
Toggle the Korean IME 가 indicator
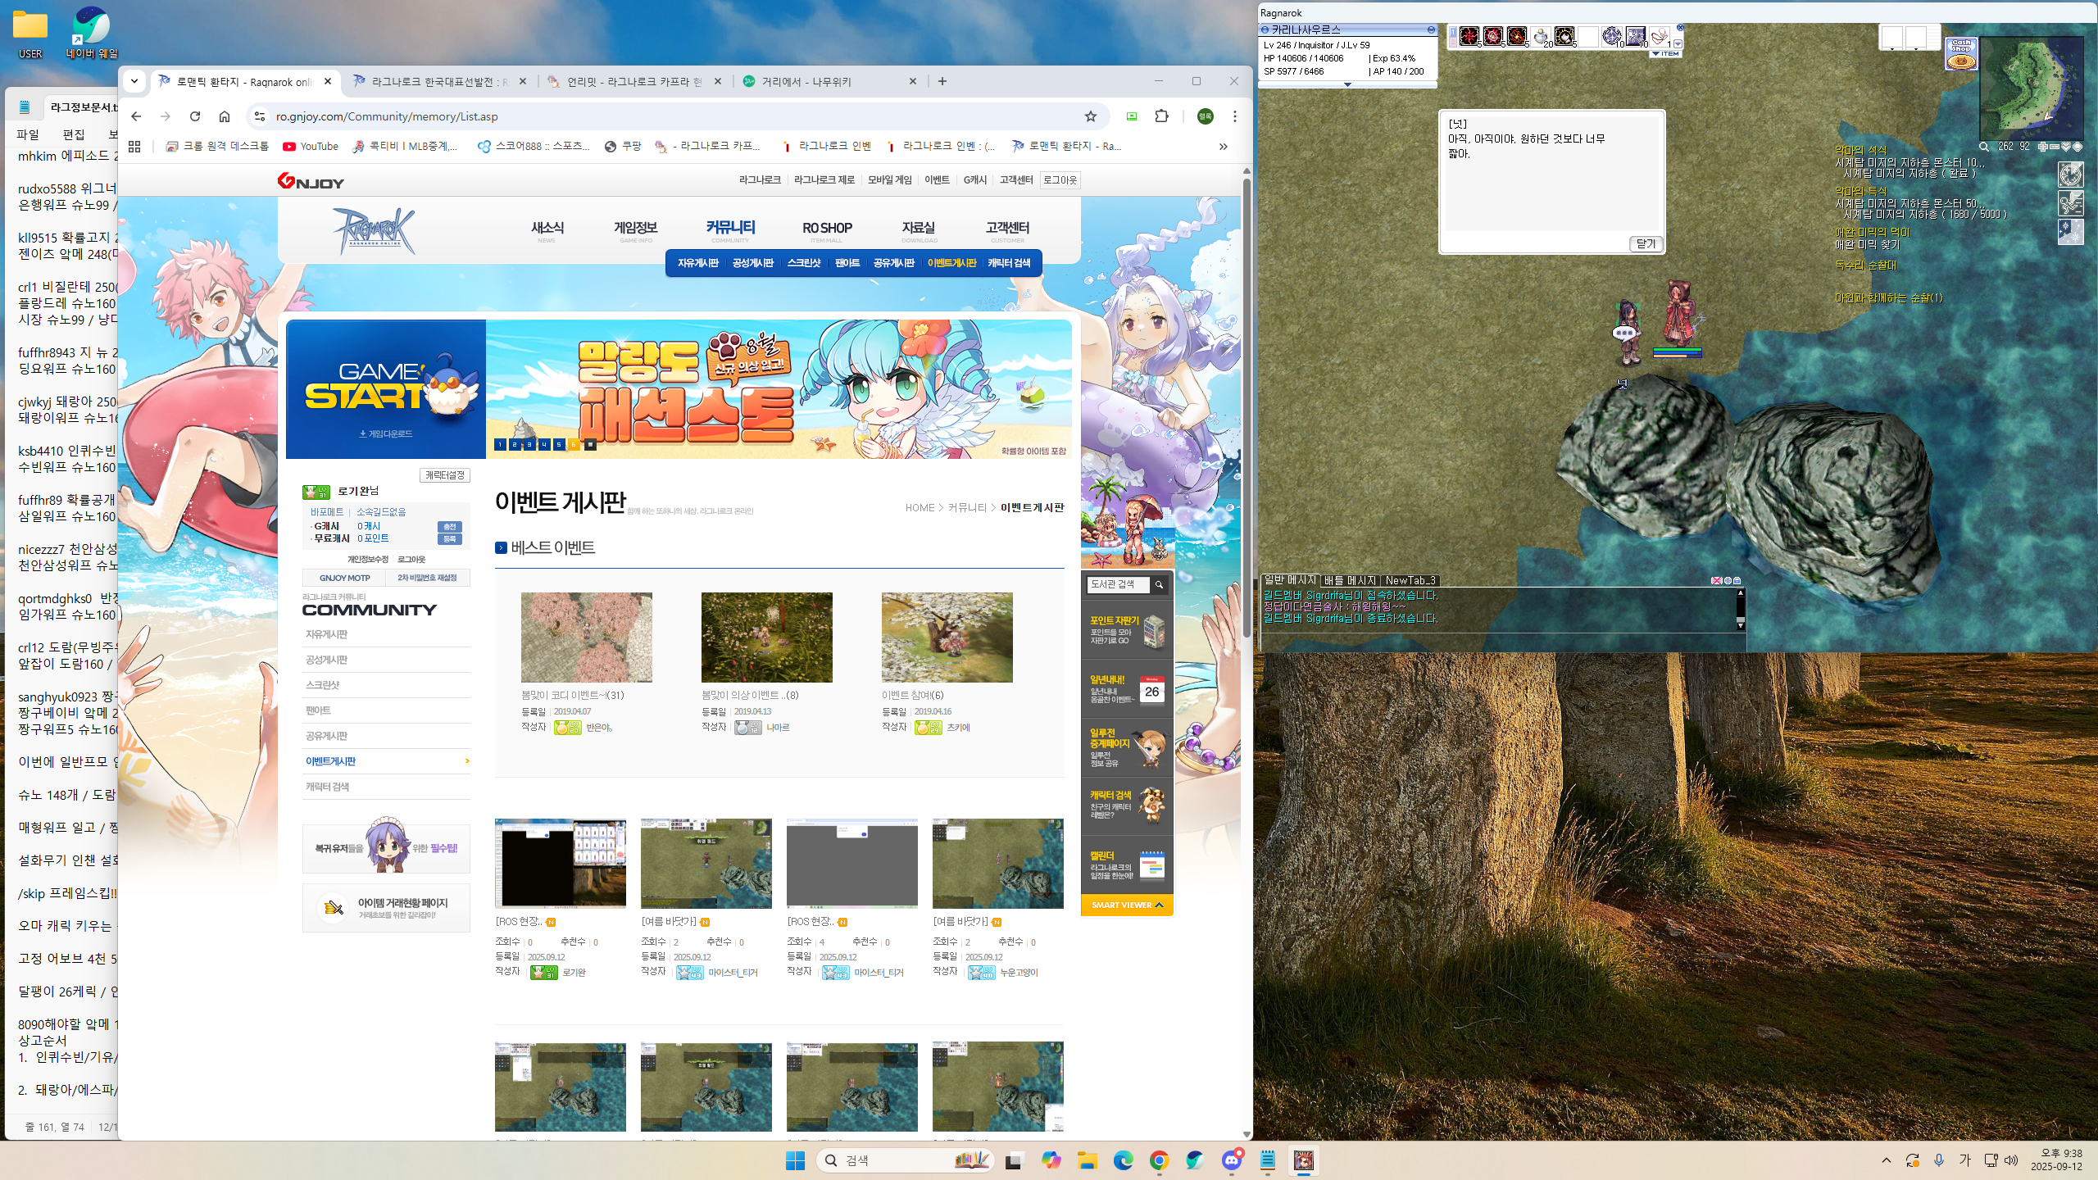point(1964,1160)
